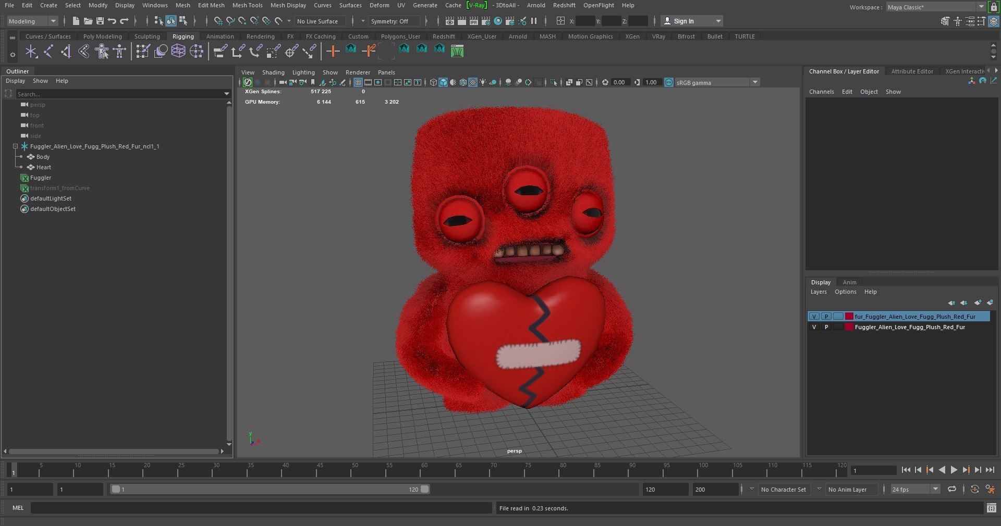
Task: Toggle wireframe cube display icon
Action: pos(433,82)
